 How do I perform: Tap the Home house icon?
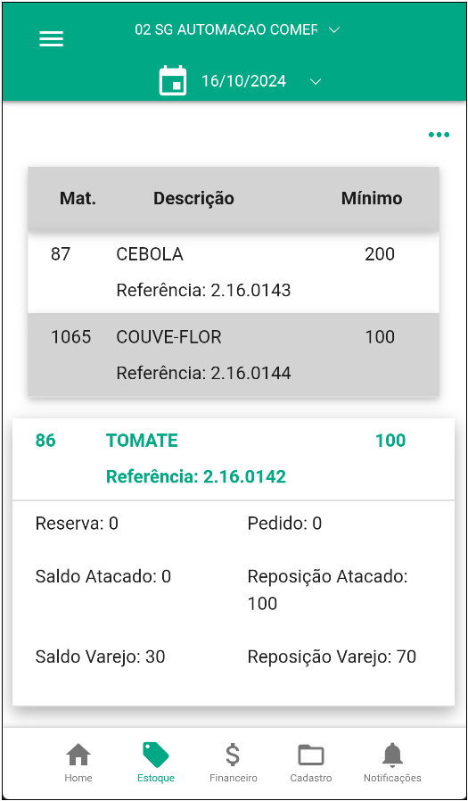[x=78, y=755]
